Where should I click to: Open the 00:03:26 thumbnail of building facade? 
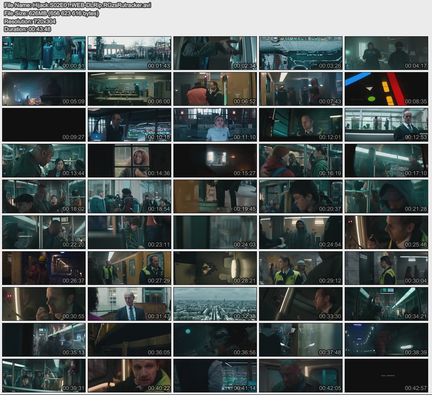pos(300,53)
